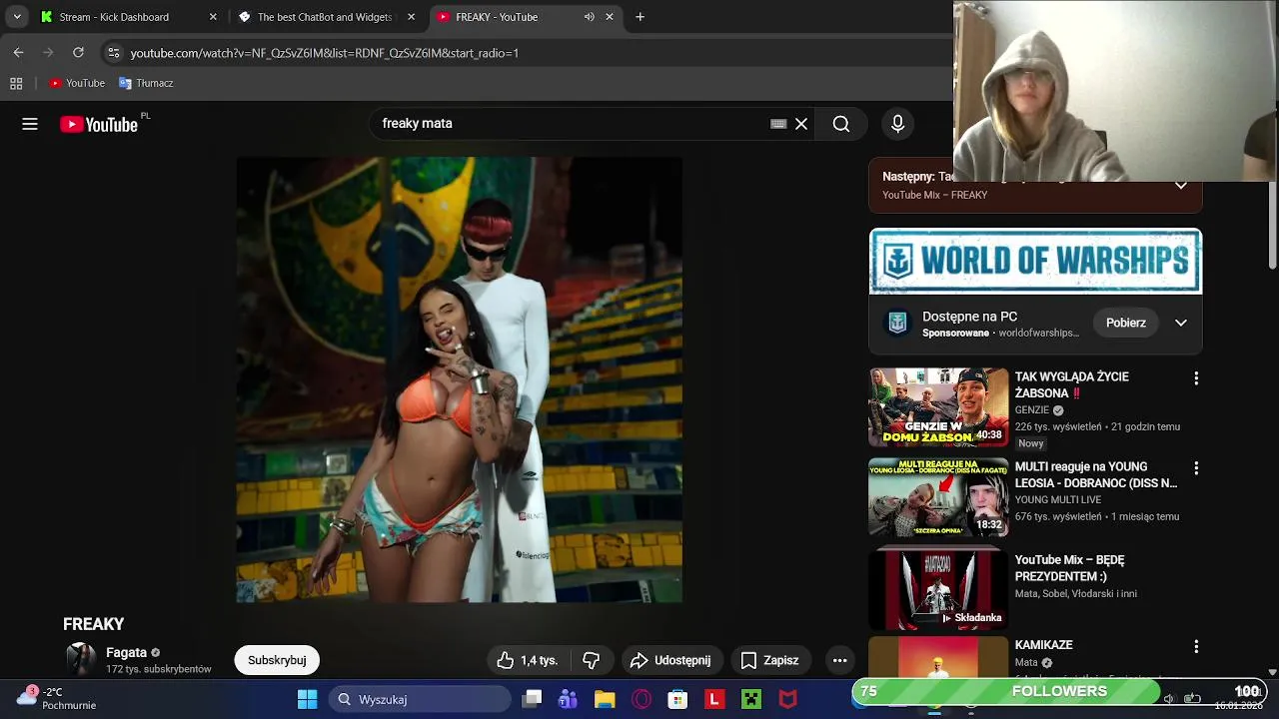Open the World of Warships advertiser icon

pos(897,324)
